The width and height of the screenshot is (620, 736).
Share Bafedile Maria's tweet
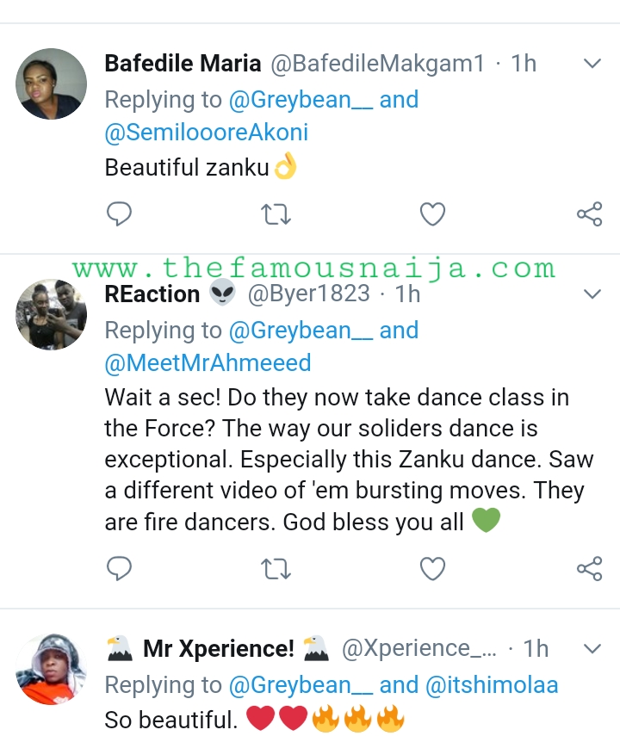590,213
